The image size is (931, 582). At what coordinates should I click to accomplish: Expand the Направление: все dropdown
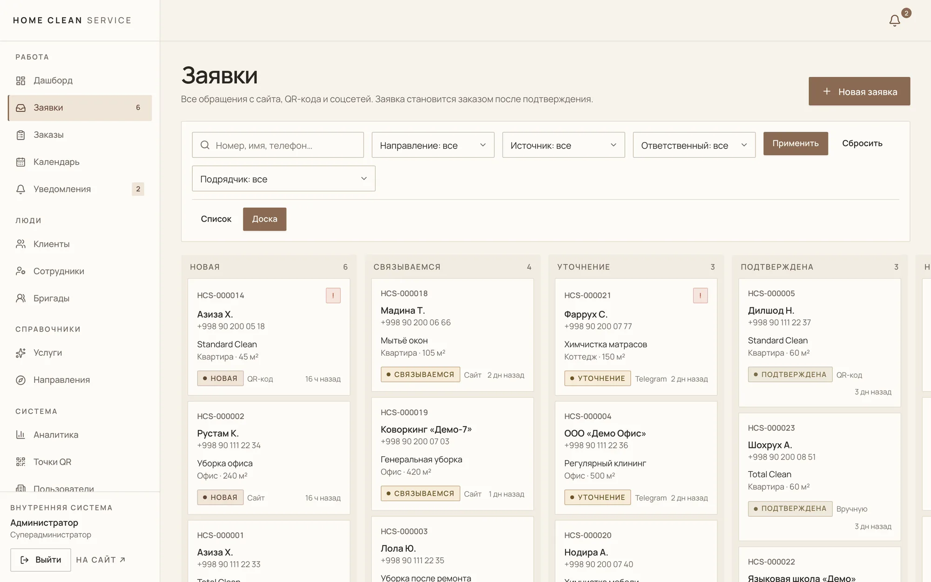433,145
